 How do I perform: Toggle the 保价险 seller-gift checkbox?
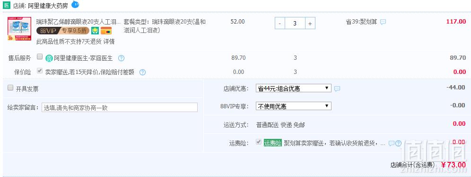(x=39, y=71)
